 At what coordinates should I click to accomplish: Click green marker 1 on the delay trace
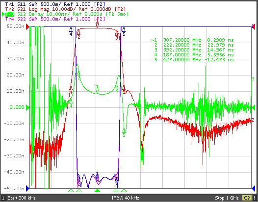coord(97,89)
